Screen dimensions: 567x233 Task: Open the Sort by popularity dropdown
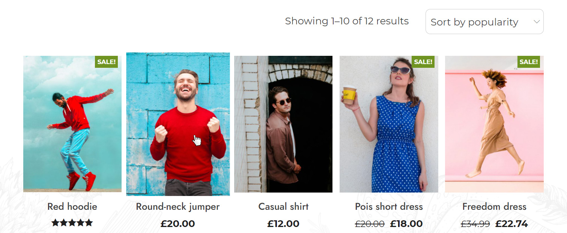[x=484, y=22]
